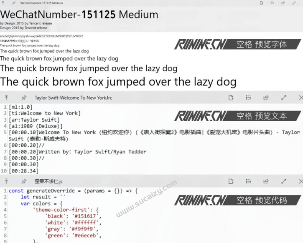Click the wrapped line 'Swift (泰勒·斯威夫特)'
Viewport: 303px width, 243px height.
[x=38, y=139]
